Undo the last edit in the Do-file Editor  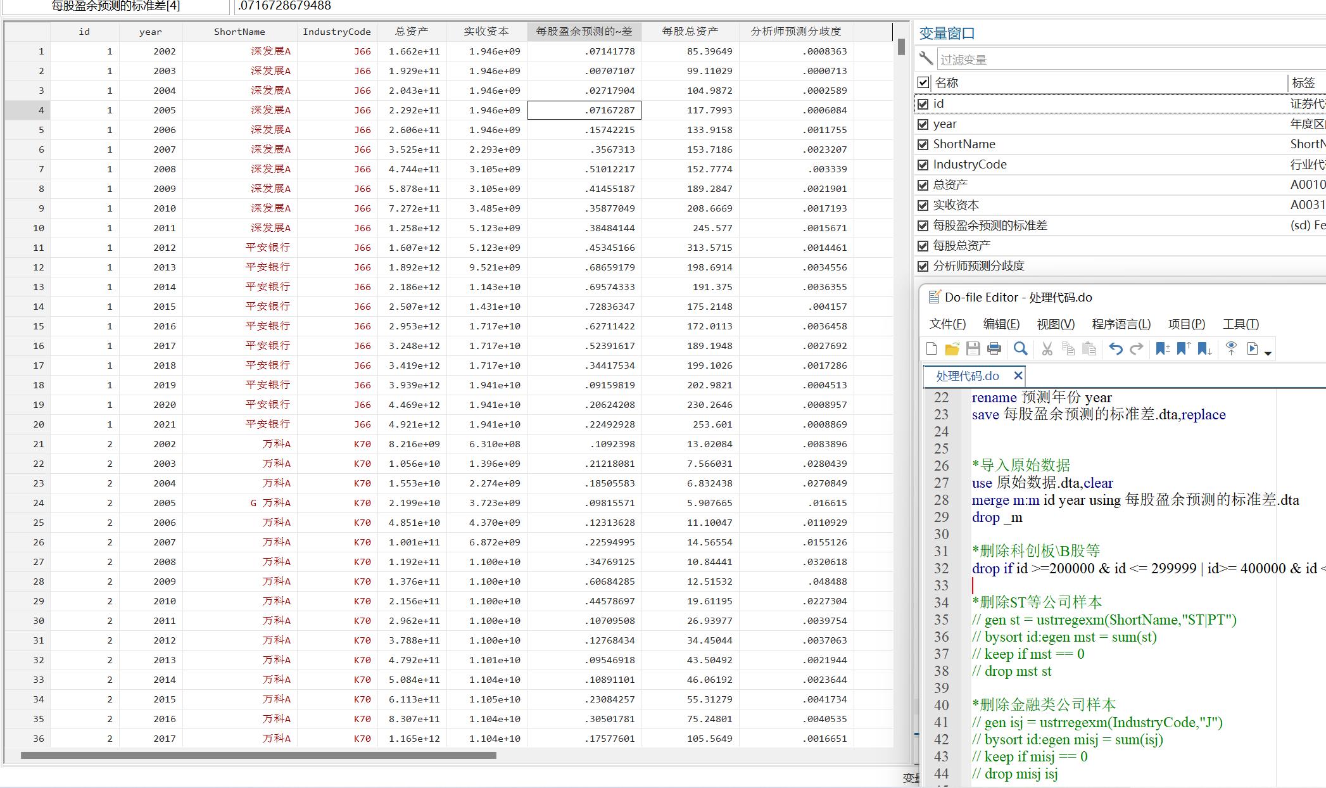point(1115,348)
